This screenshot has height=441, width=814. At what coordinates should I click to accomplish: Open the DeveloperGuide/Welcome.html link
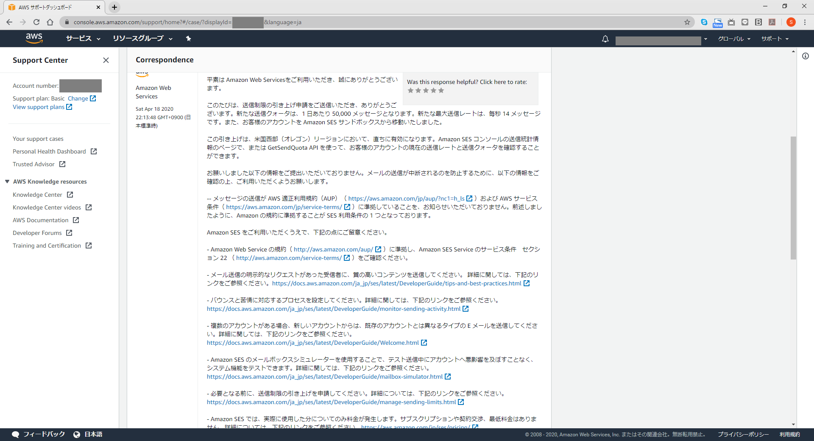pos(313,343)
